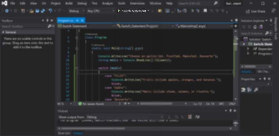279x136 pixels.
Task: Switch to the Error List tab
Action: [x=64, y=133]
